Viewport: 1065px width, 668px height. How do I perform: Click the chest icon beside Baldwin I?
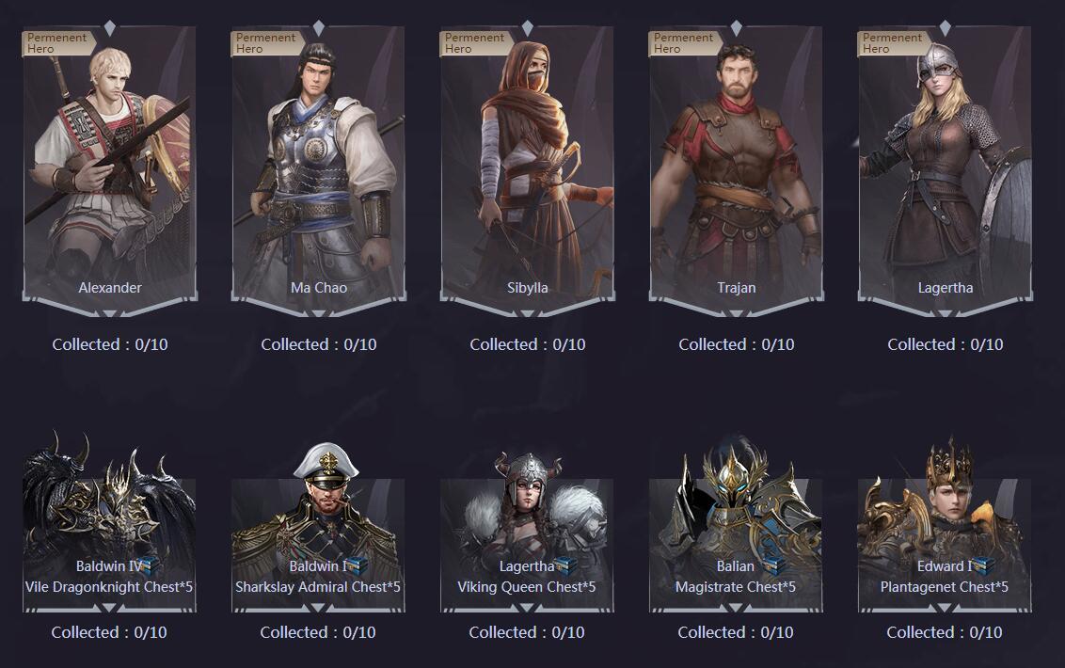click(x=355, y=565)
